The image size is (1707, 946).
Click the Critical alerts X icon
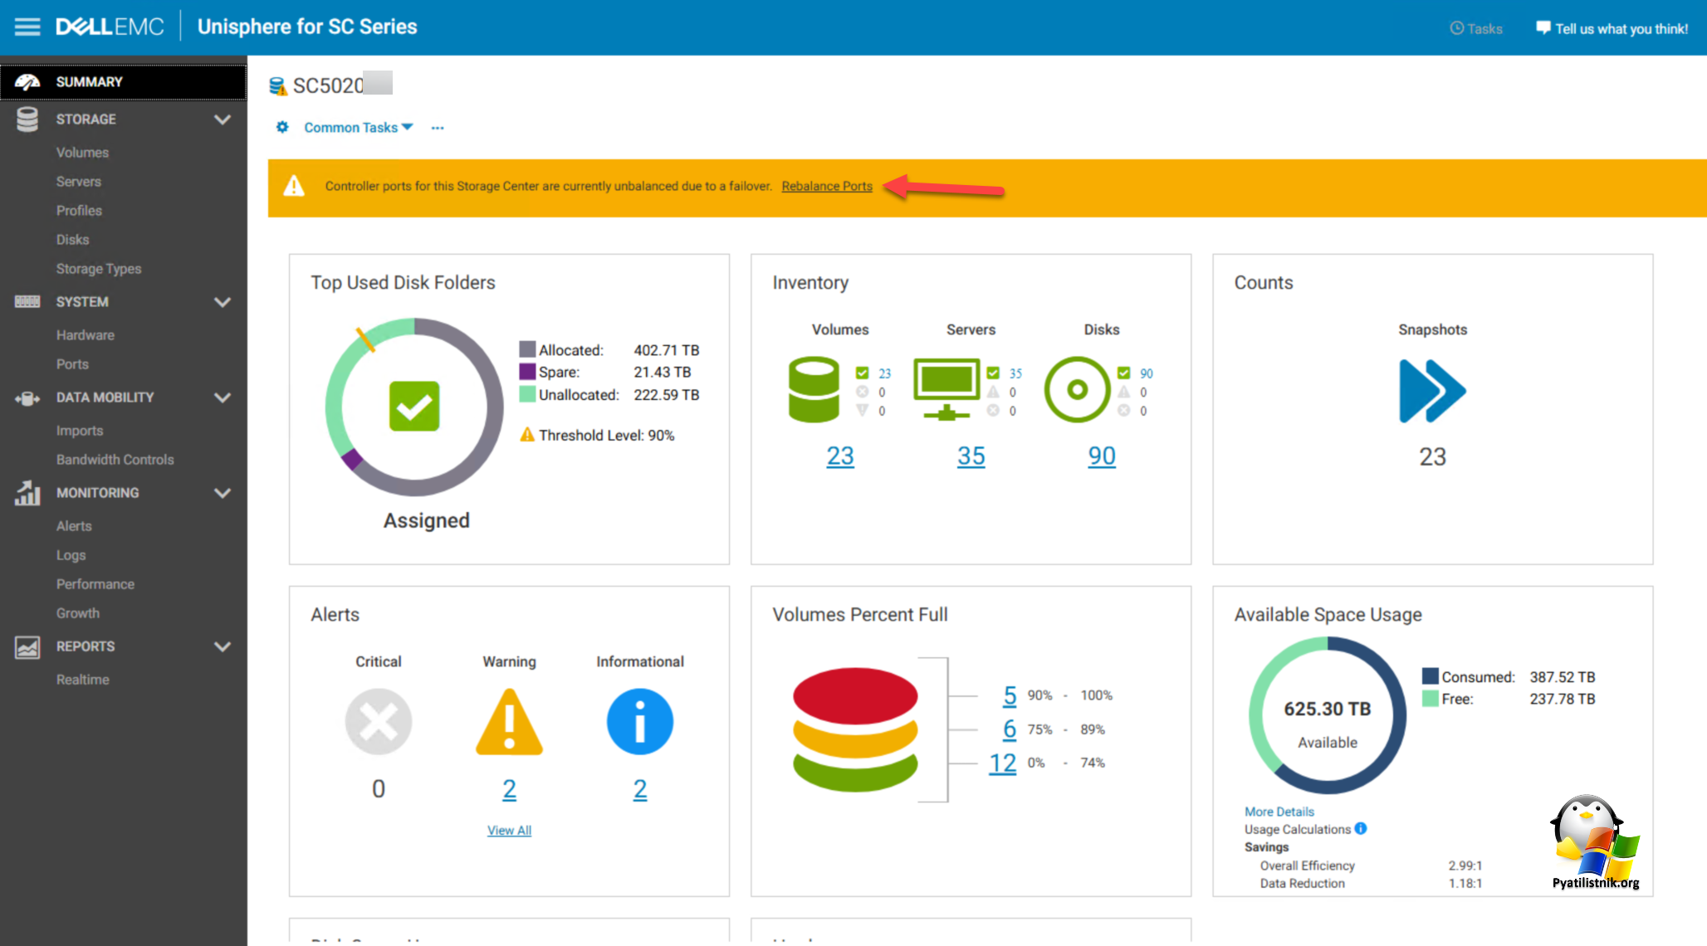pos(379,722)
